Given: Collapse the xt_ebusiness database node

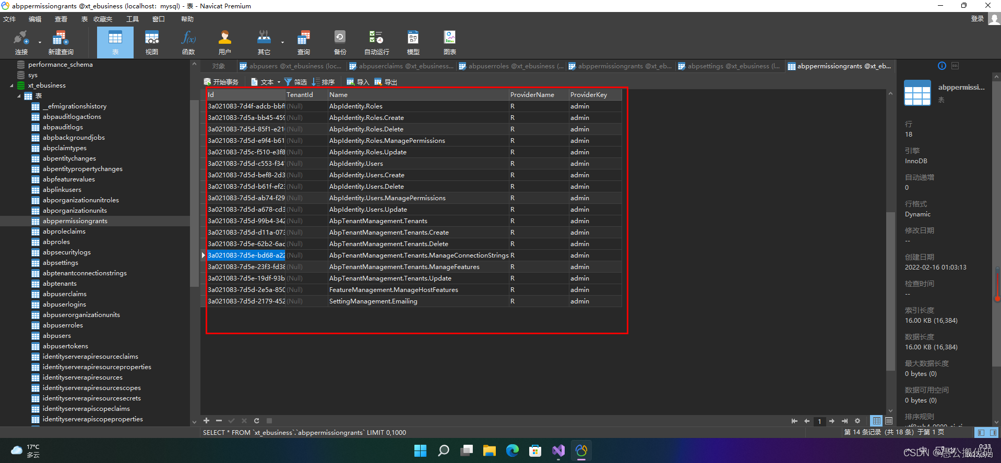Looking at the screenshot, I should pos(12,86).
